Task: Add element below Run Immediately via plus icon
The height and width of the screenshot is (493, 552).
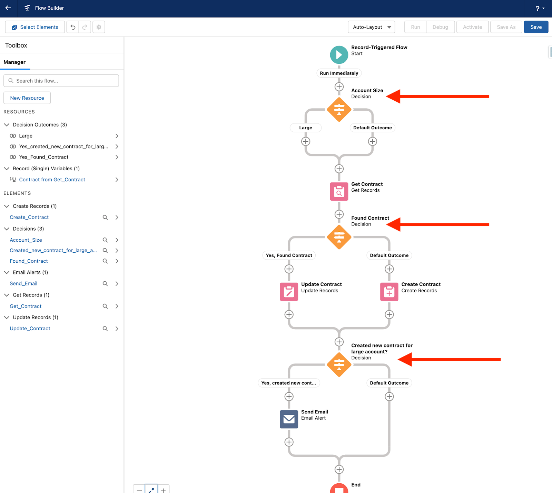Action: tap(339, 87)
